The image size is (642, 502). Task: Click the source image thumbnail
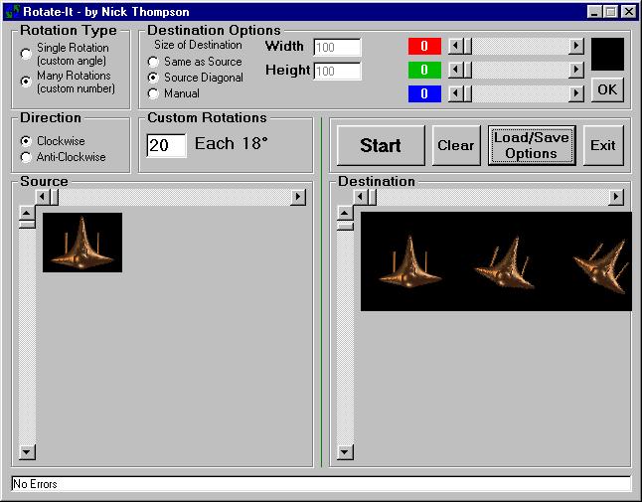pyautogui.click(x=82, y=243)
